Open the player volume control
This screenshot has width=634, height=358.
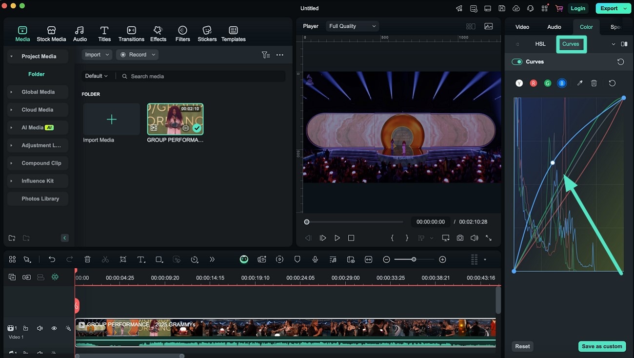474,238
